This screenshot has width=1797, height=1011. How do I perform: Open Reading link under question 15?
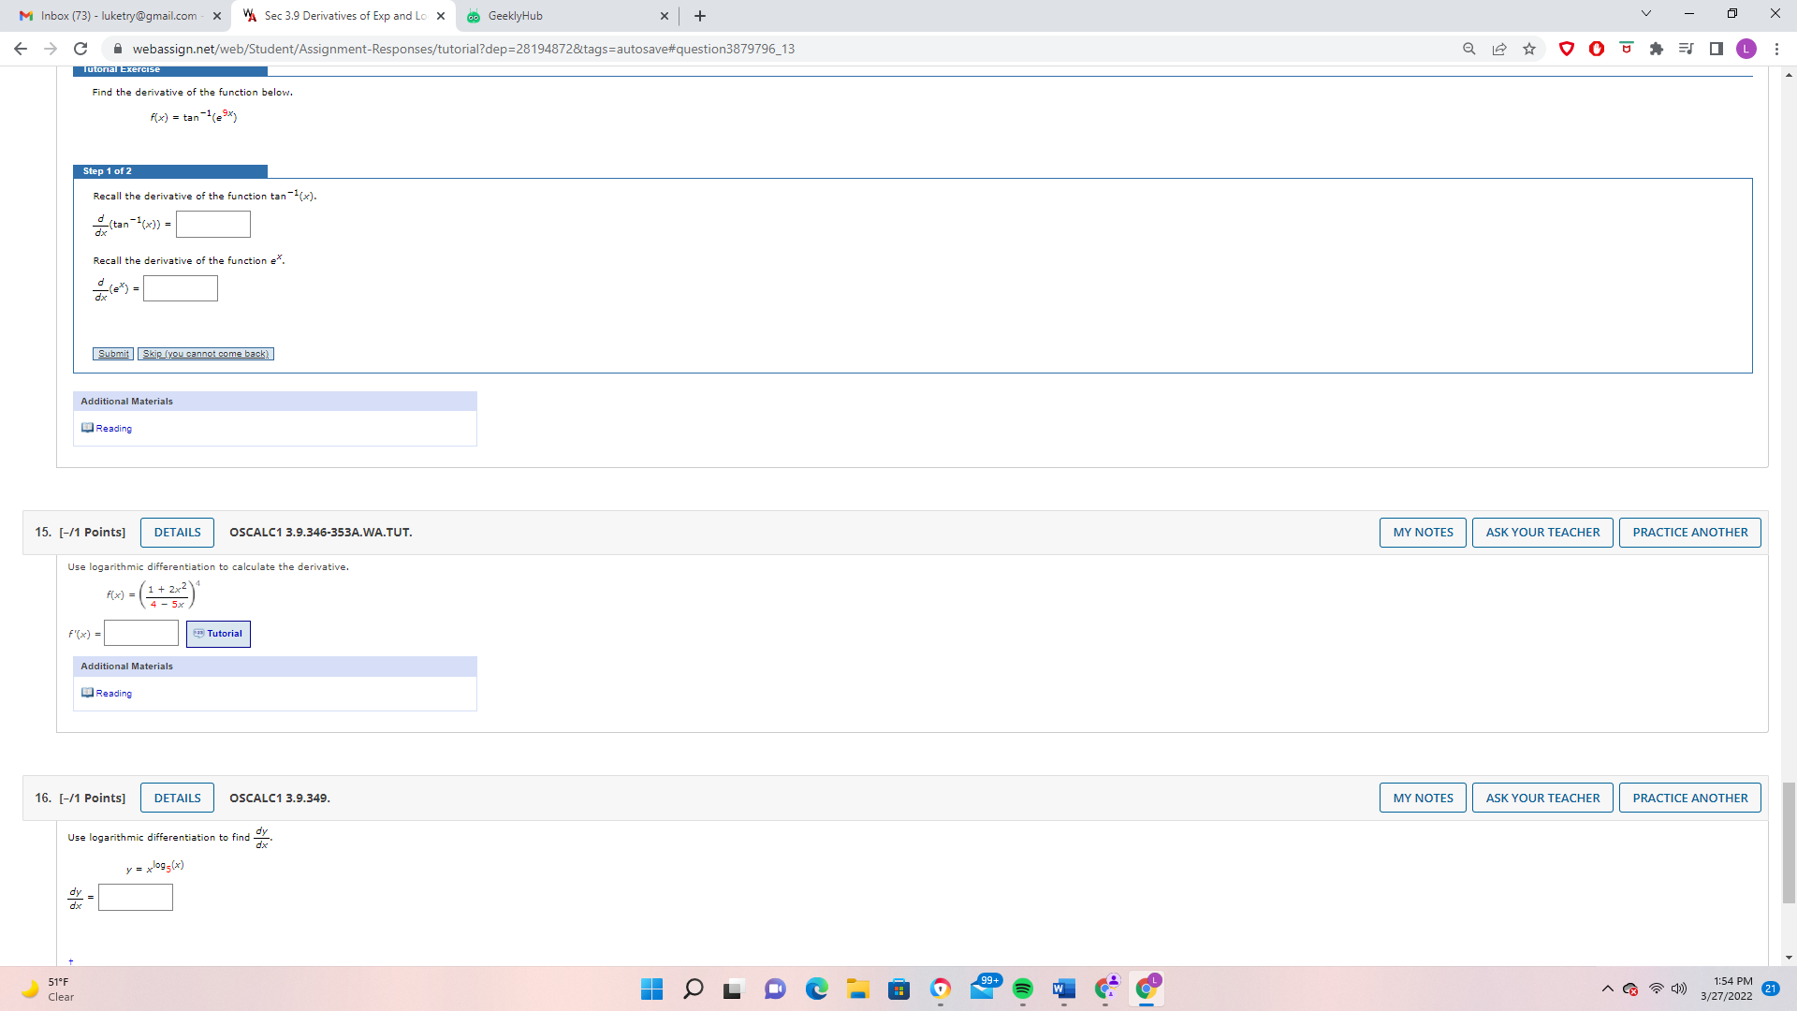click(x=113, y=694)
